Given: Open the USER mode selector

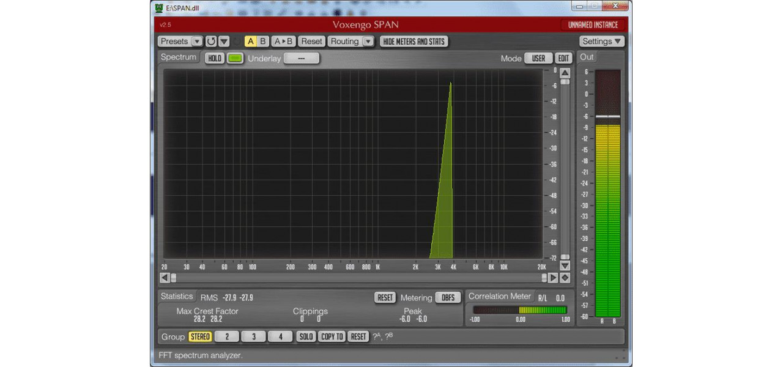Looking at the screenshot, I should 538,58.
